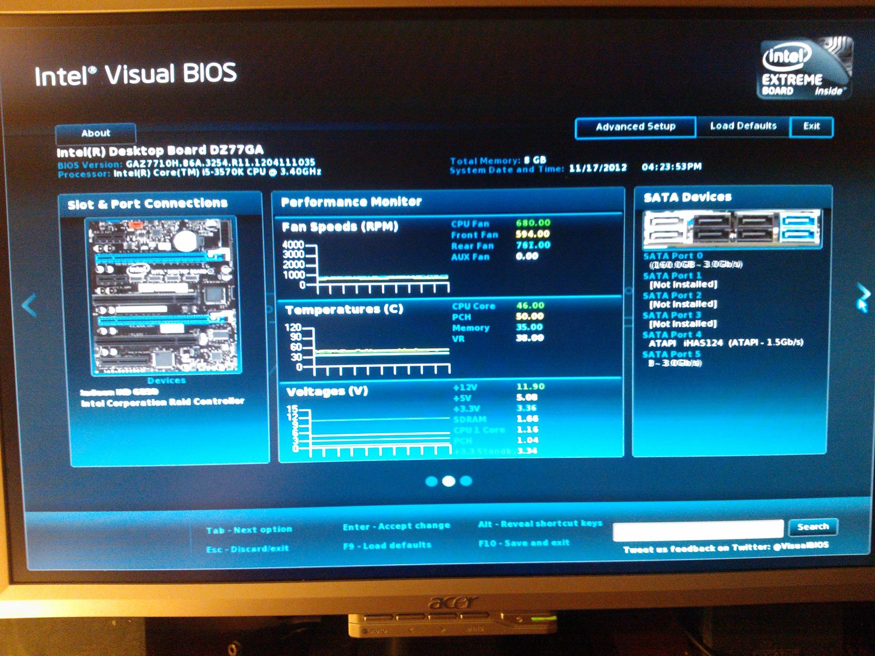Select SATA Port 2 entry
Image resolution: width=875 pixels, height=656 pixels.
pyautogui.click(x=680, y=300)
